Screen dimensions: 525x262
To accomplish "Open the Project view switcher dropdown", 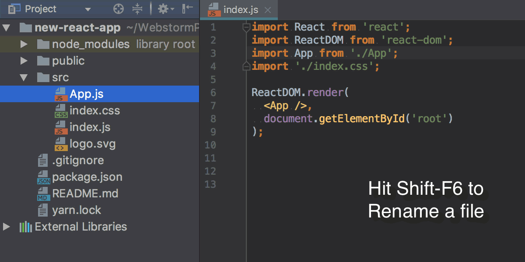I will click(x=87, y=9).
